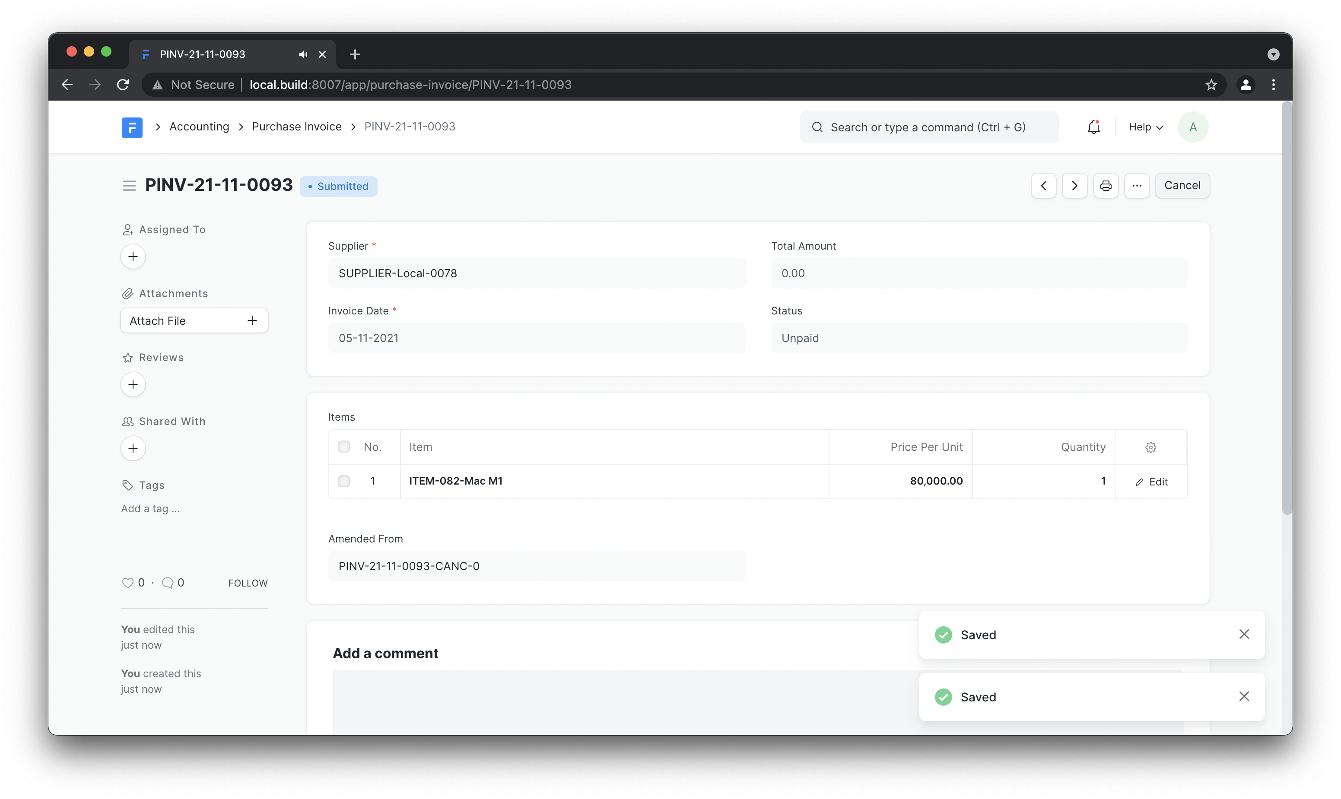Check the row 1 checkbox for ITEM-082-Mac M1
Image resolution: width=1341 pixels, height=799 pixels.
tap(343, 481)
